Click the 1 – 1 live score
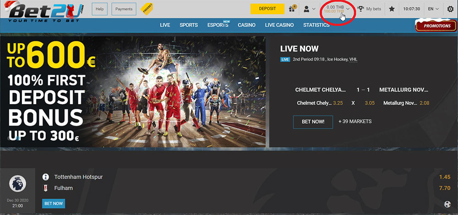Screen dimensions: 458x215 [x=363, y=90]
